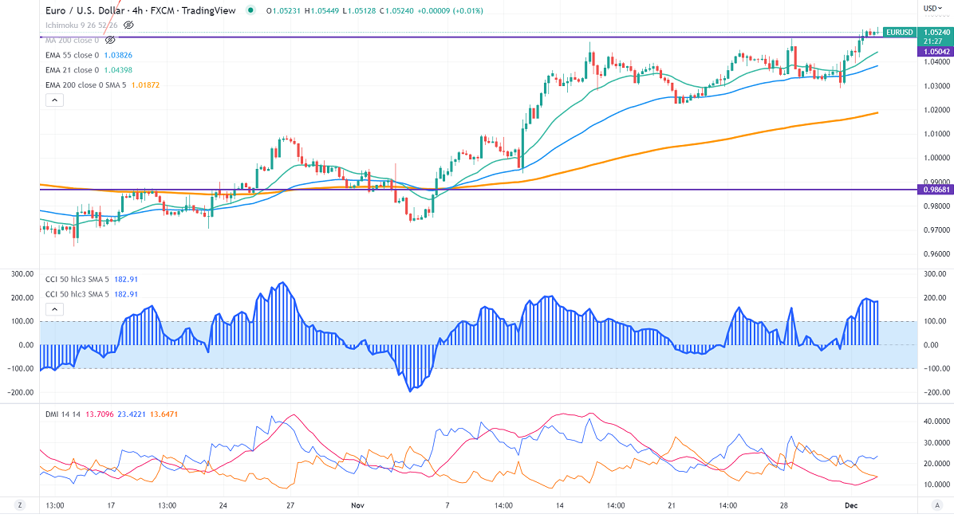Select the DMI 14 14 indicator label
This screenshot has width=954, height=518.
pos(63,414)
